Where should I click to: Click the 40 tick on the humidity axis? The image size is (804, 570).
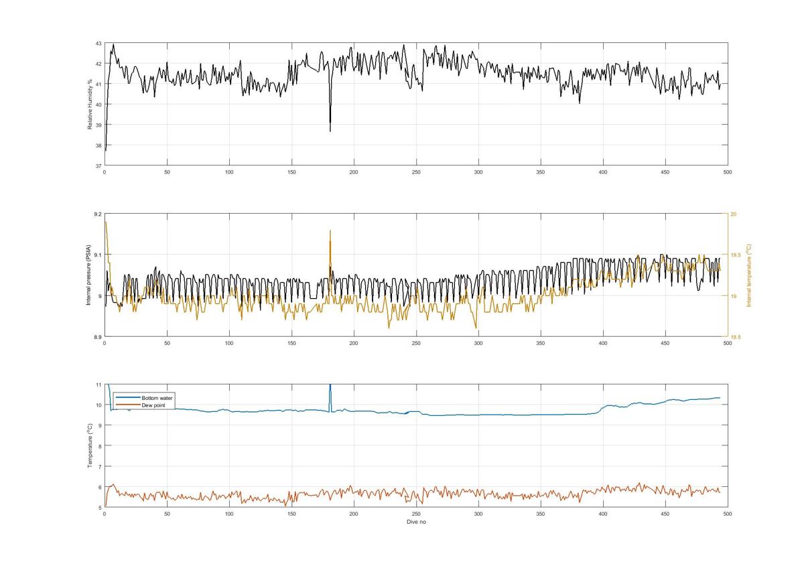pyautogui.click(x=98, y=104)
